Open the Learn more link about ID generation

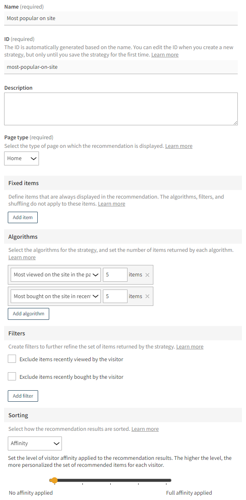tap(164, 54)
